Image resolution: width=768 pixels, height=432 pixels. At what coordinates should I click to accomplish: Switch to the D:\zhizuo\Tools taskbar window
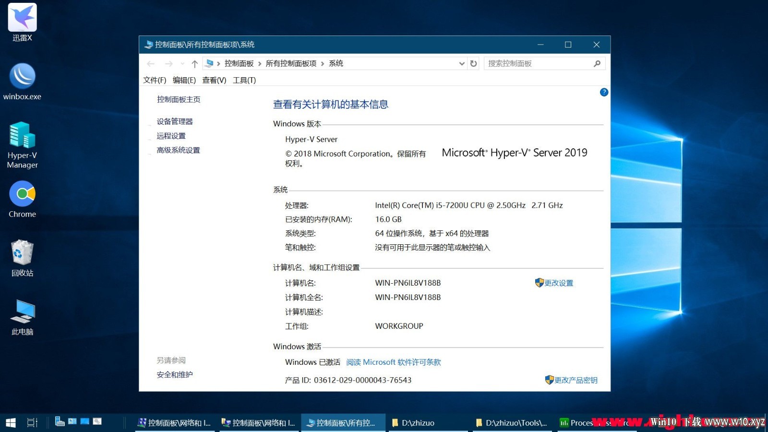coord(512,423)
